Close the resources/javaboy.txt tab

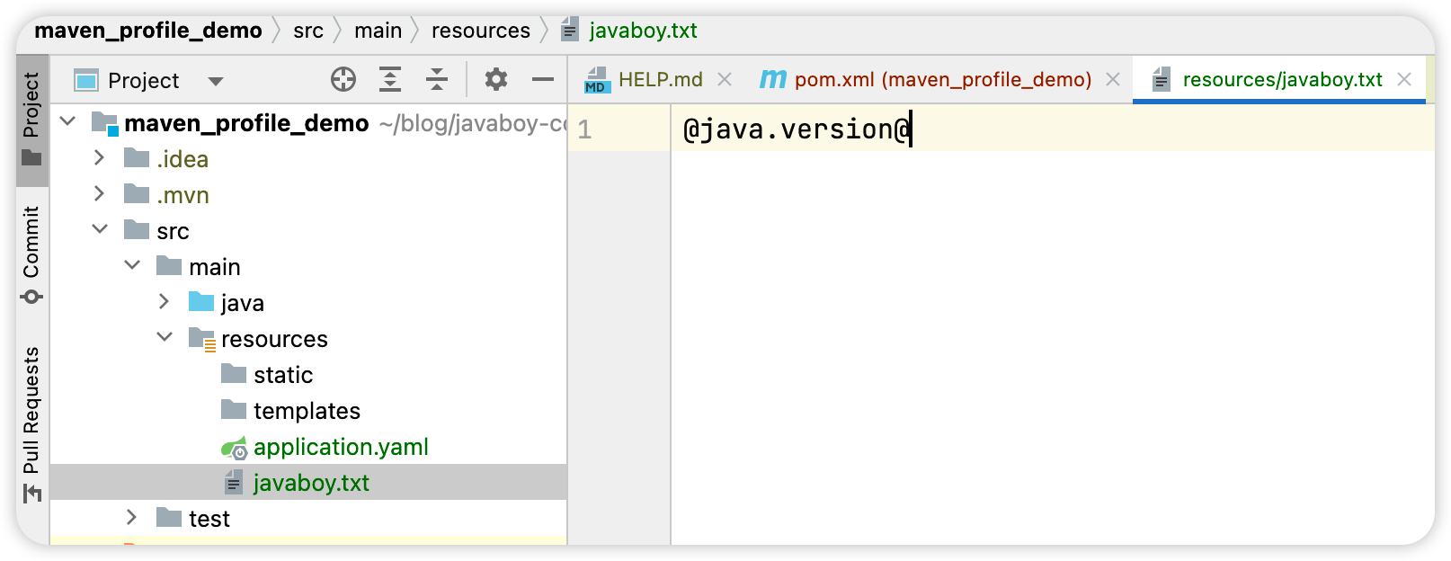[1404, 80]
